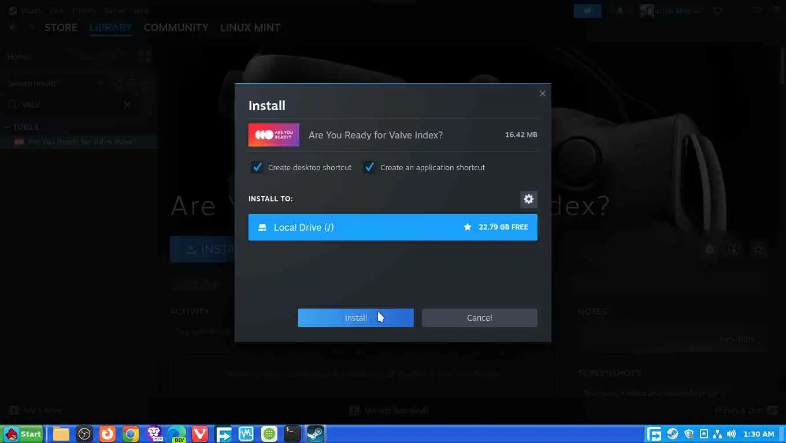Screen dimensions: 786x443
Task: Close the Install dialog with X
Action: tap(542, 93)
